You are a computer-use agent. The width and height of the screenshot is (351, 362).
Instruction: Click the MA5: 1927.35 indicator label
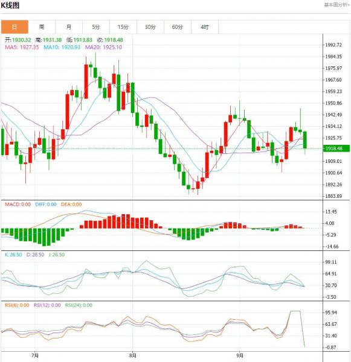coord(22,47)
